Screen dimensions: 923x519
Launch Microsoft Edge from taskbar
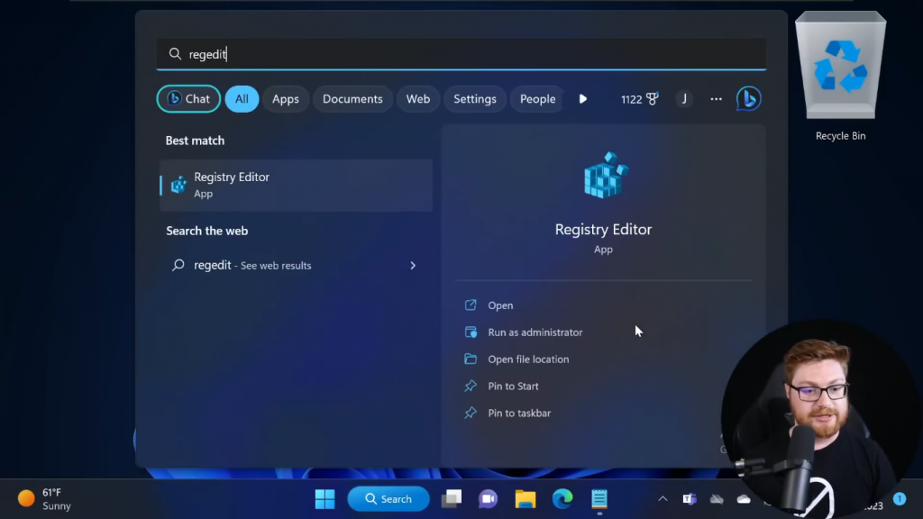[x=562, y=499]
